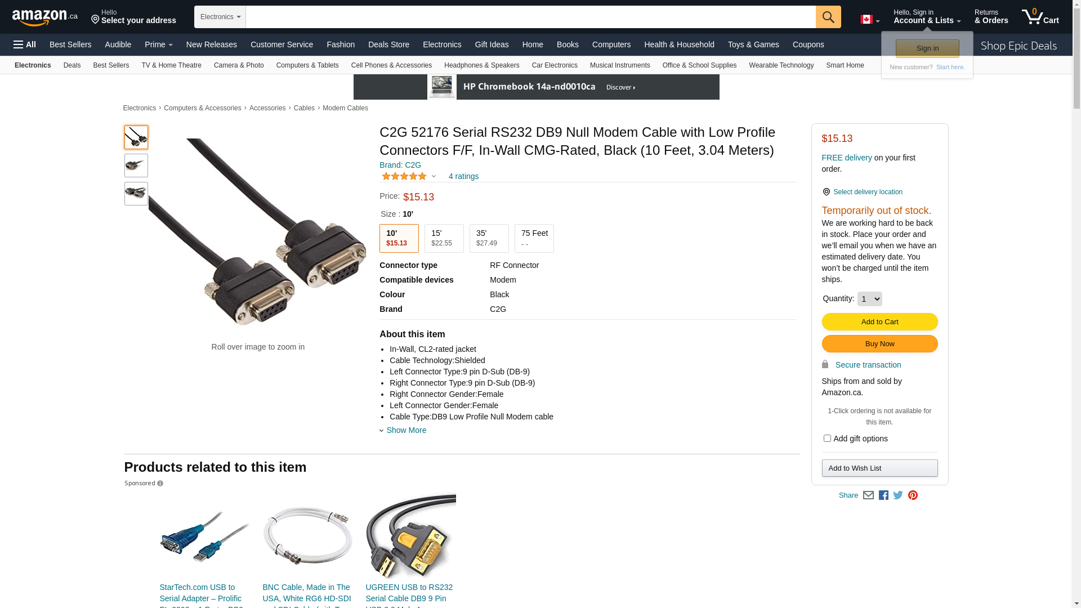This screenshot has height=608, width=1081.
Task: Open the Deals Store menu item
Action: (388, 44)
